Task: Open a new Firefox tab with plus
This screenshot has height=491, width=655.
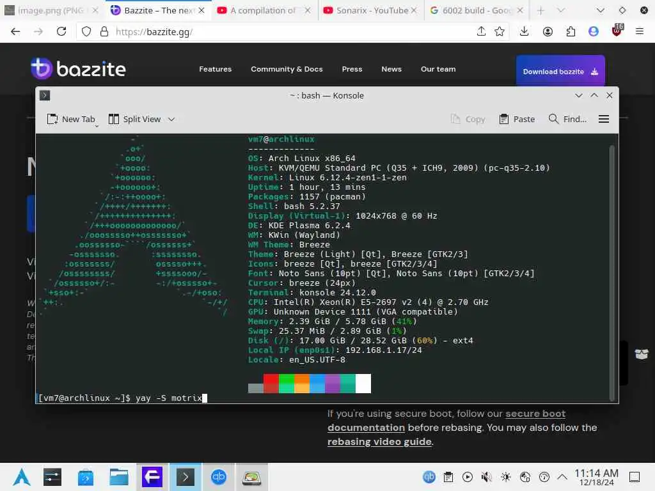Action: 541,10
